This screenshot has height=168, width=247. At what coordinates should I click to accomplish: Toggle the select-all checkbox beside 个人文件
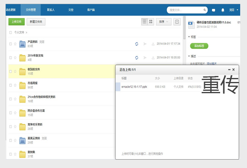[x=10, y=32]
